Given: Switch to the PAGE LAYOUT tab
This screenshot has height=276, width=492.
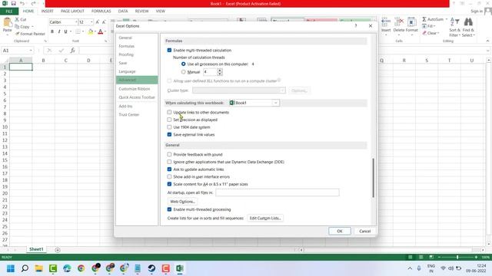Looking at the screenshot, I should 72,11.
